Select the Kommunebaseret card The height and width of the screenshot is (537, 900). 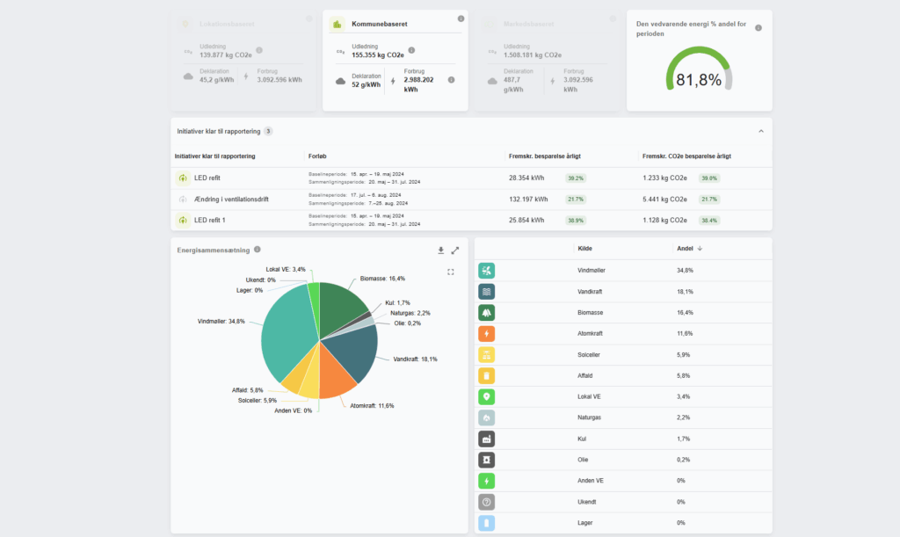pyautogui.click(x=395, y=61)
